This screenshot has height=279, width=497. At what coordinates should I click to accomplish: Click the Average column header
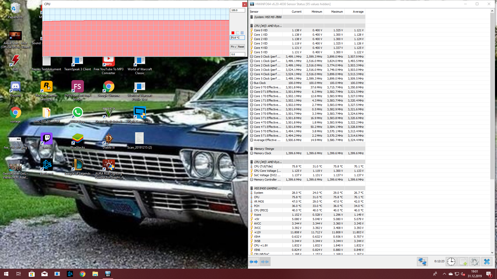coord(358,12)
